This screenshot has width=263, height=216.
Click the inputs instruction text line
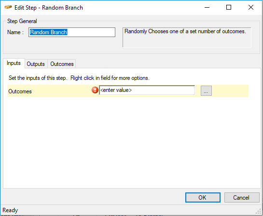coord(79,78)
